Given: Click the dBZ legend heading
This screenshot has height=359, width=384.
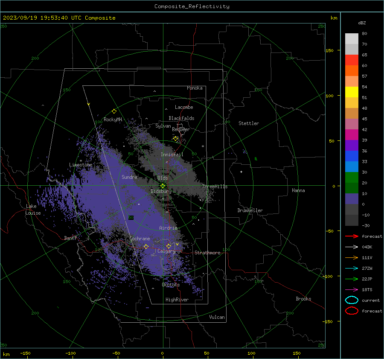Looking at the screenshot, I should 362,23.
